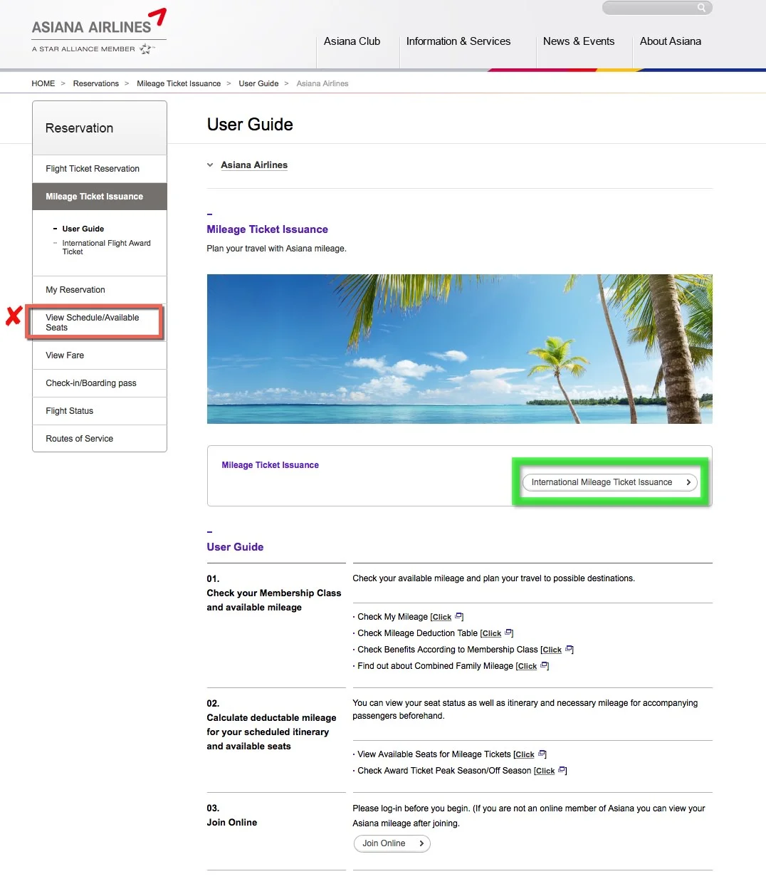Open Flight Ticket Reservation sidebar item
The height and width of the screenshot is (879, 766).
tap(100, 169)
